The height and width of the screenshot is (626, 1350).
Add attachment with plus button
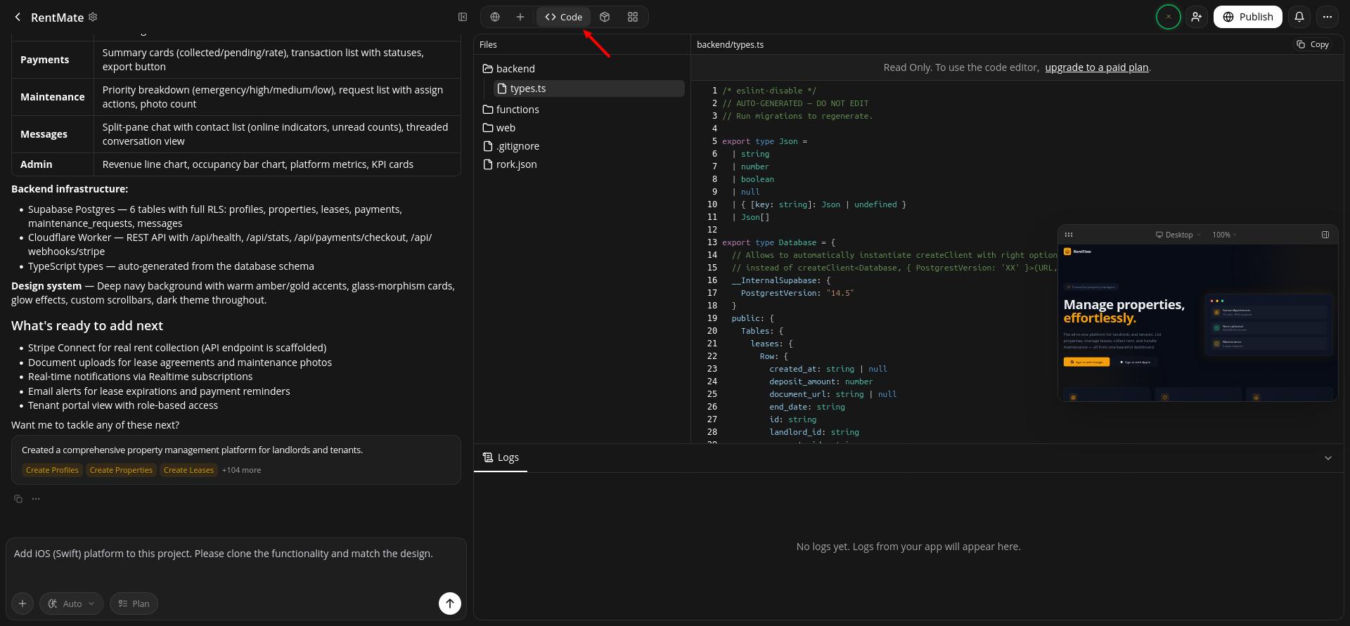(x=22, y=604)
